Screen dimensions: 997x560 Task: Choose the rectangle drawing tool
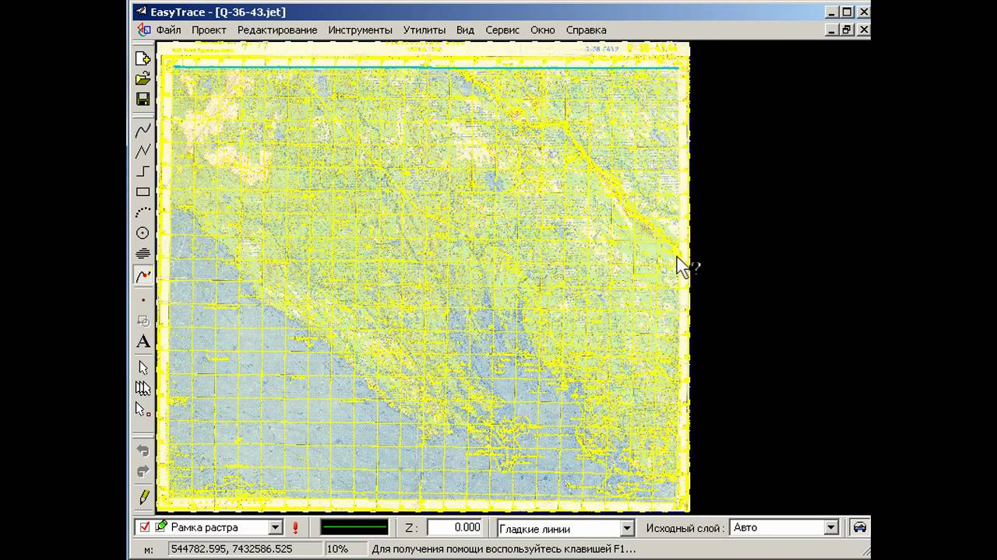[143, 192]
